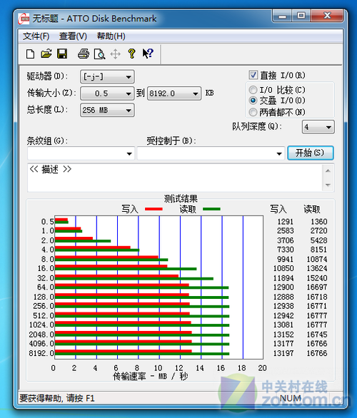Select the I/O 比较 radio button
The height and width of the screenshot is (418, 357).
[253, 90]
